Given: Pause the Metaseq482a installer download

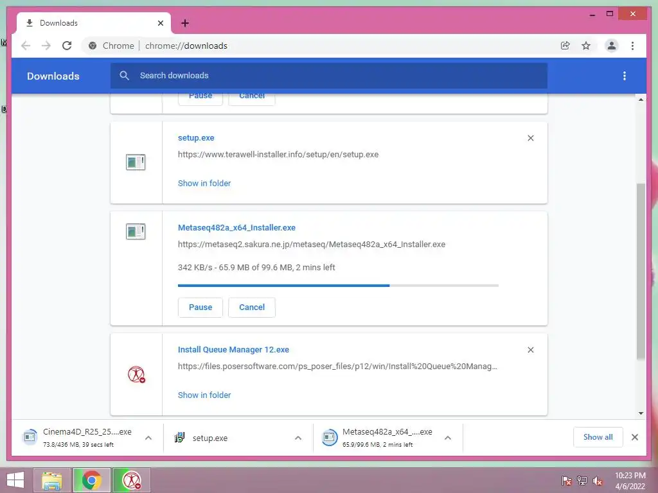Looking at the screenshot, I should click(x=200, y=307).
